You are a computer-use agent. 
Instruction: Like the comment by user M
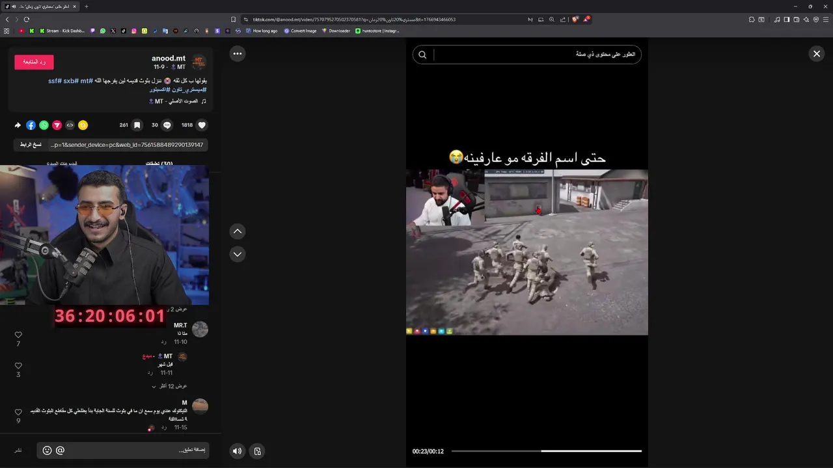click(x=18, y=413)
